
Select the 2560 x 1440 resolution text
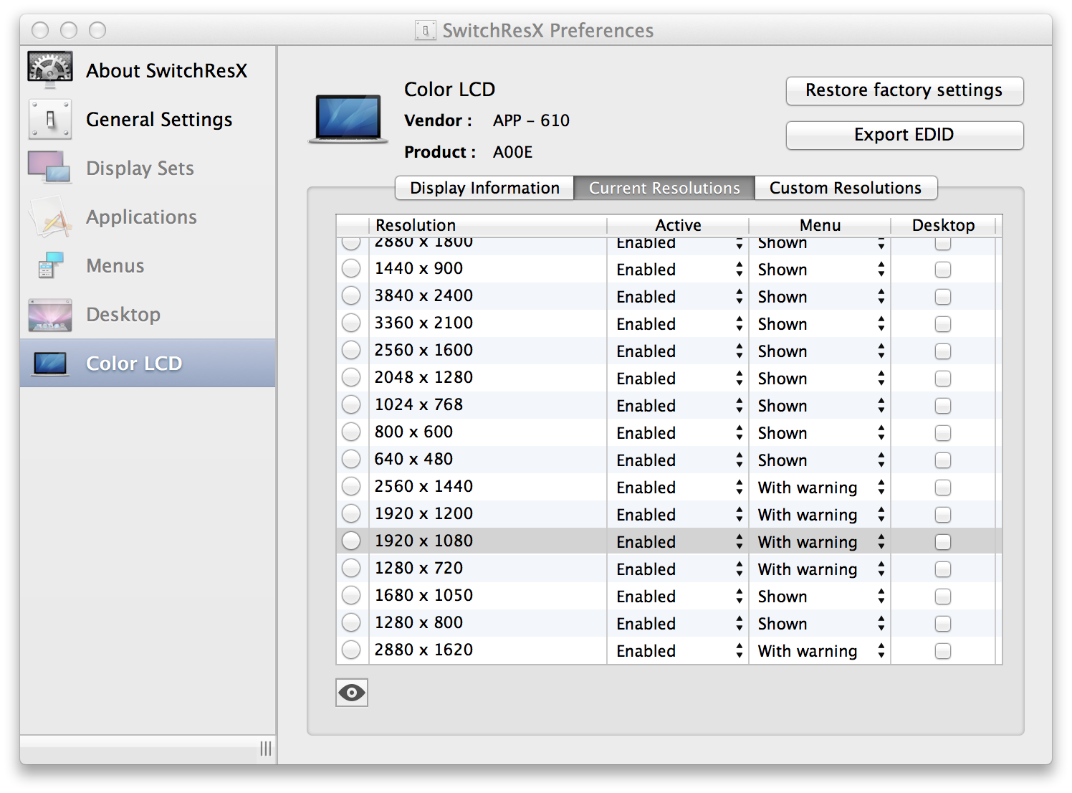(x=423, y=486)
